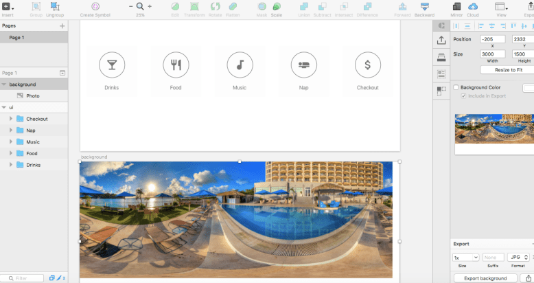The width and height of the screenshot is (534, 283).
Task: Click the X position input field
Action: click(492, 39)
